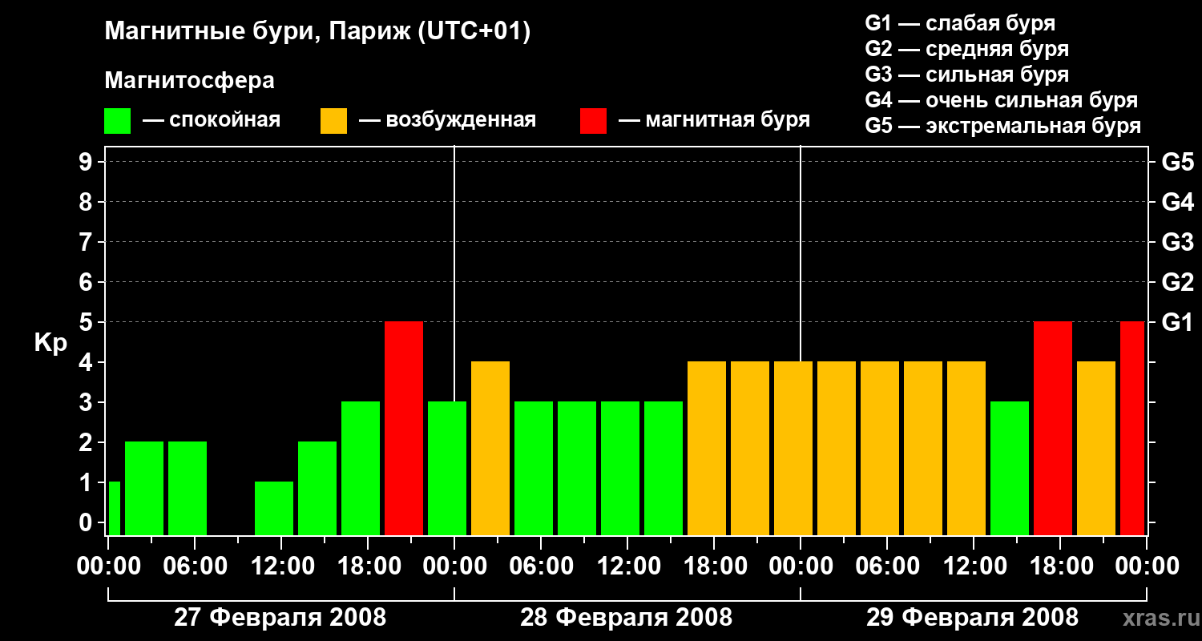Click the 'G1 — слабая буря' legend line
The width and height of the screenshot is (1202, 641).
pos(960,23)
